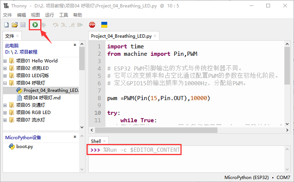The image size is (294, 182).
Task: Click the Save disk icon
Action: click(x=23, y=25)
